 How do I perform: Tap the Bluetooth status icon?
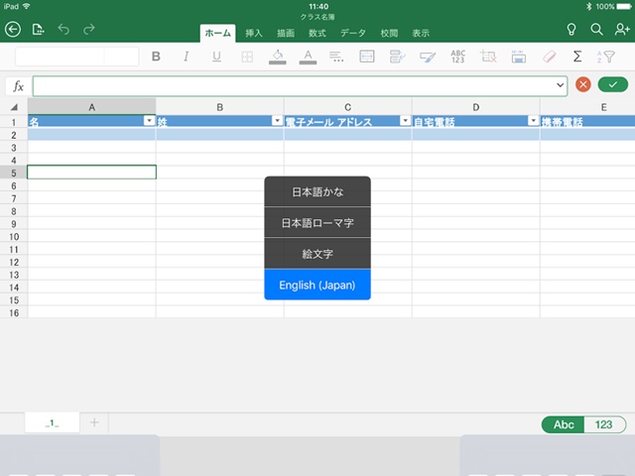[x=588, y=7]
